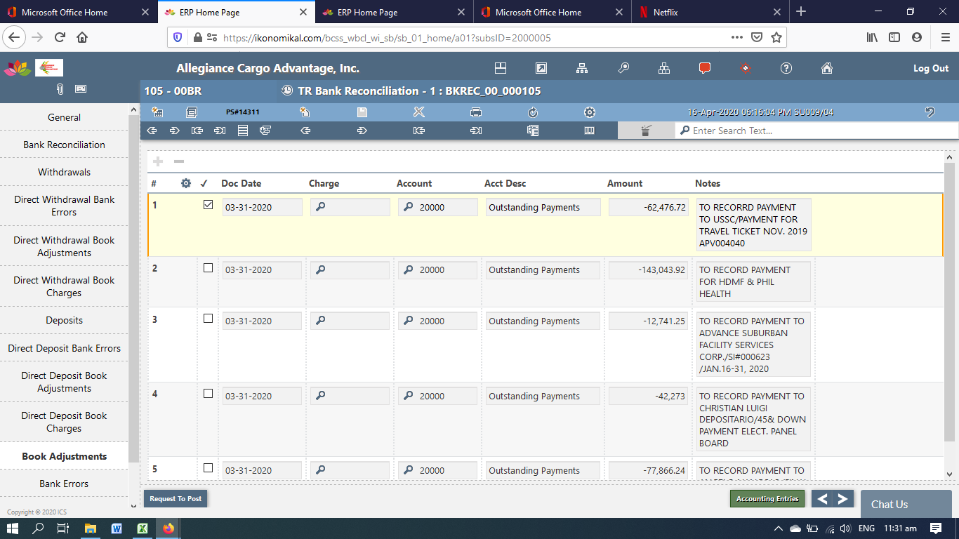Click the list view lines icon
Image resolution: width=959 pixels, height=539 pixels.
(243, 131)
